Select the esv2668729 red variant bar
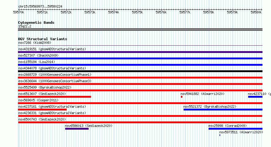This screenshot has height=147, width=271. [140, 78]
